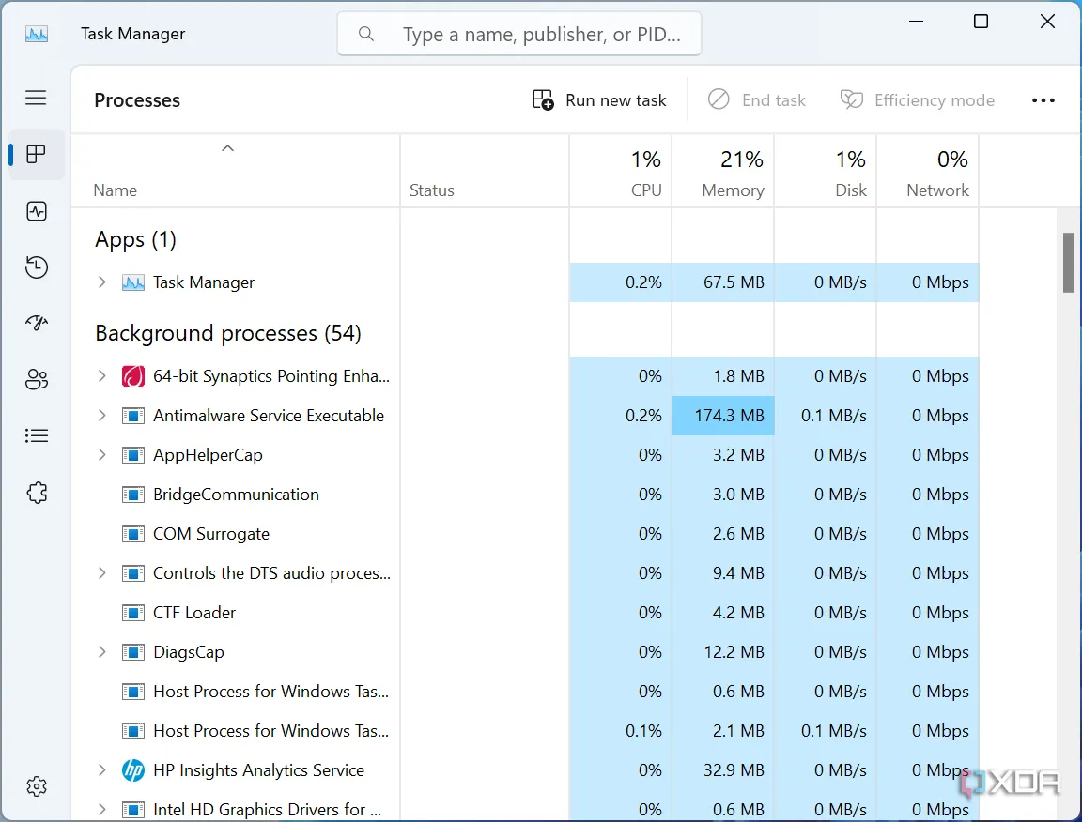Click Run new task button
This screenshot has width=1082, height=822.
599,100
